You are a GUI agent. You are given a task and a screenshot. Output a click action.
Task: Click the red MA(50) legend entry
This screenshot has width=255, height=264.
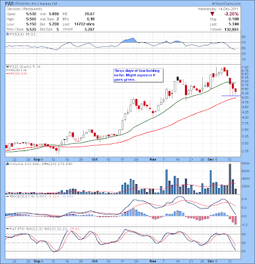click(17, 73)
